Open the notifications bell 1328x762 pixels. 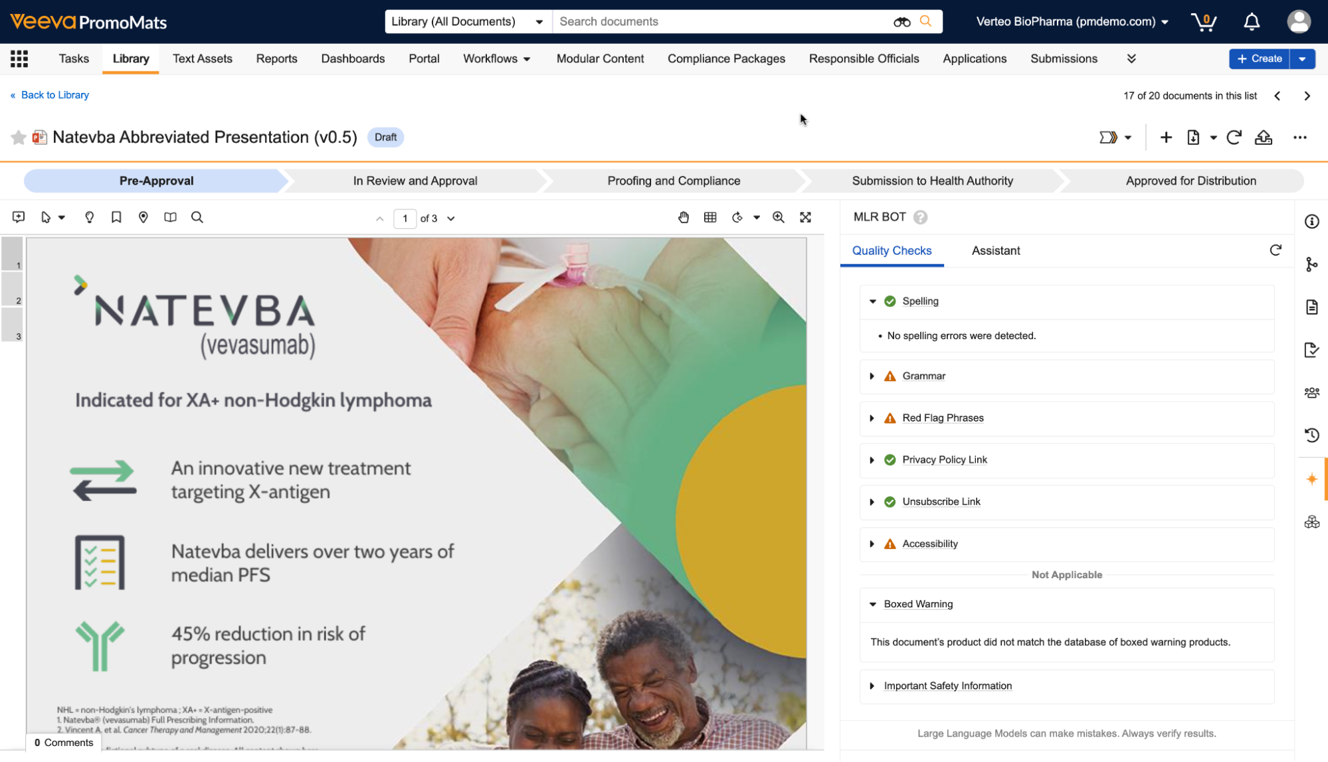[x=1252, y=22]
